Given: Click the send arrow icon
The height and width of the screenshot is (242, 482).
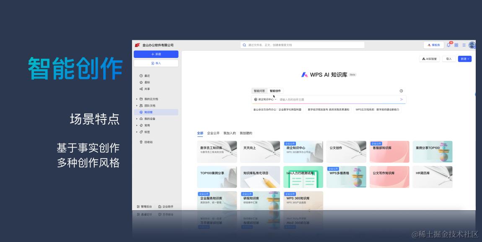Looking at the screenshot, I should pos(402,99).
